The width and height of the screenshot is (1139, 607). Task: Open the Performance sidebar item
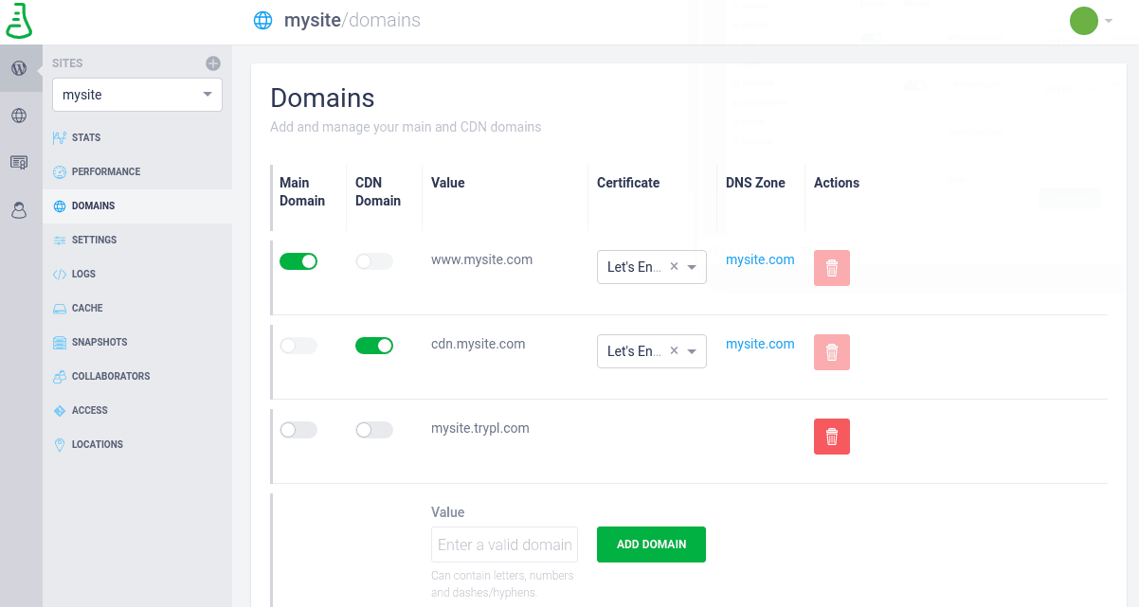pos(105,171)
